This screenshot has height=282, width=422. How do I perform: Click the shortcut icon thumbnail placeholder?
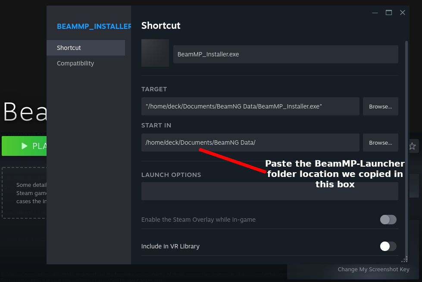(x=155, y=53)
